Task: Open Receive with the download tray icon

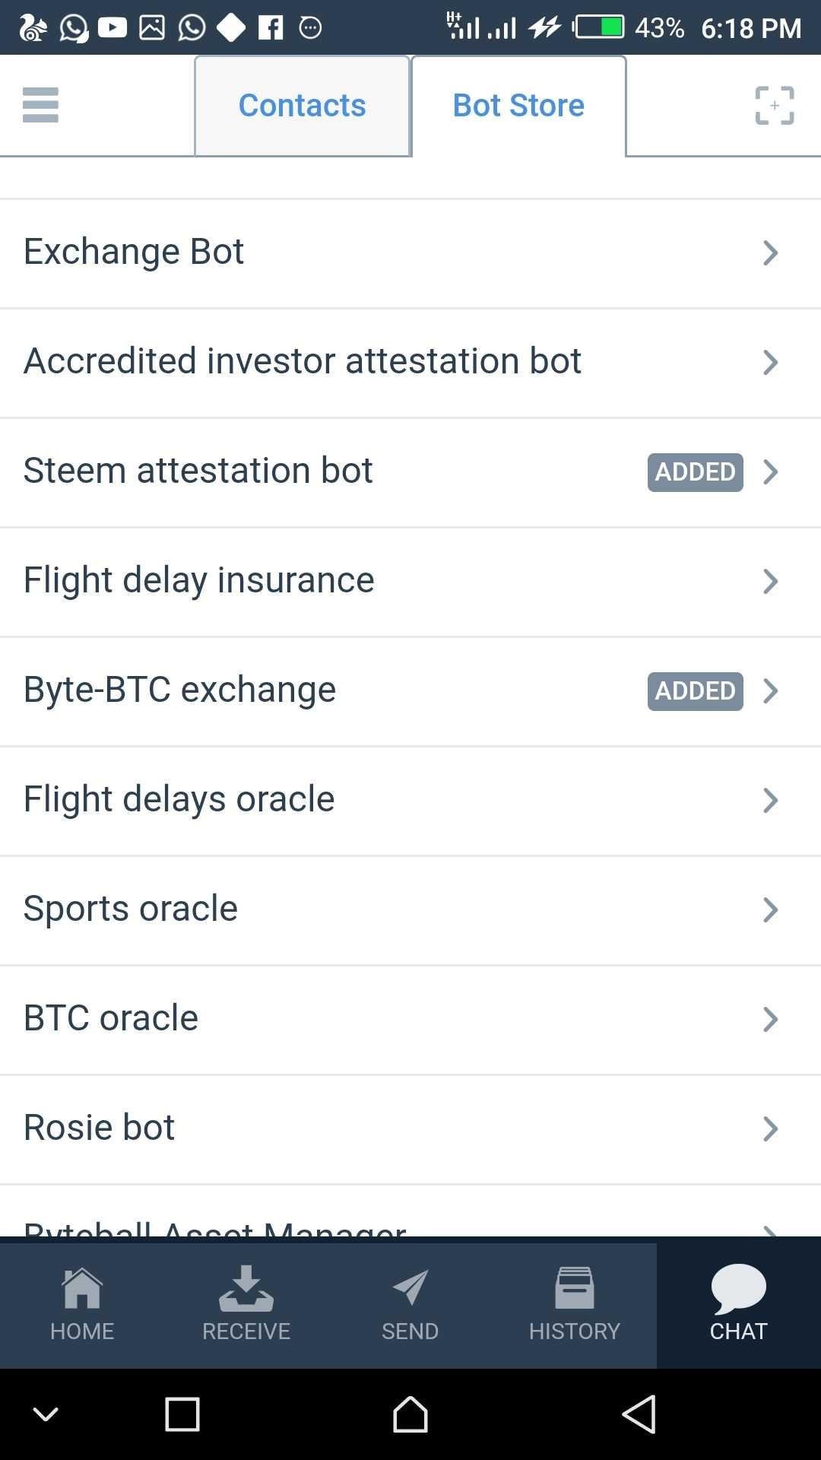Action: click(x=246, y=1288)
